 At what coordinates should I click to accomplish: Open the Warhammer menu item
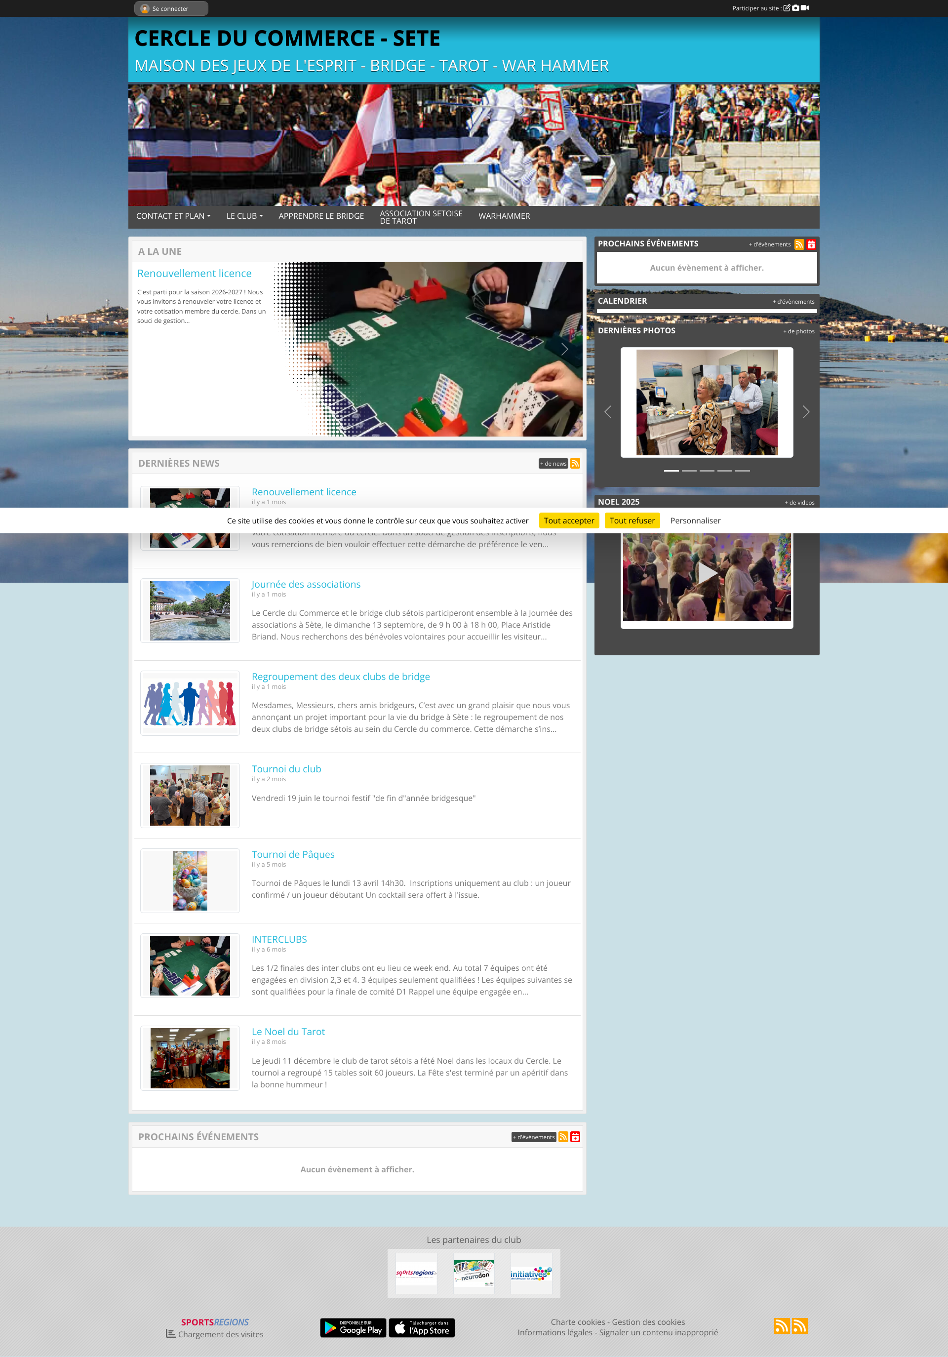coord(504,216)
